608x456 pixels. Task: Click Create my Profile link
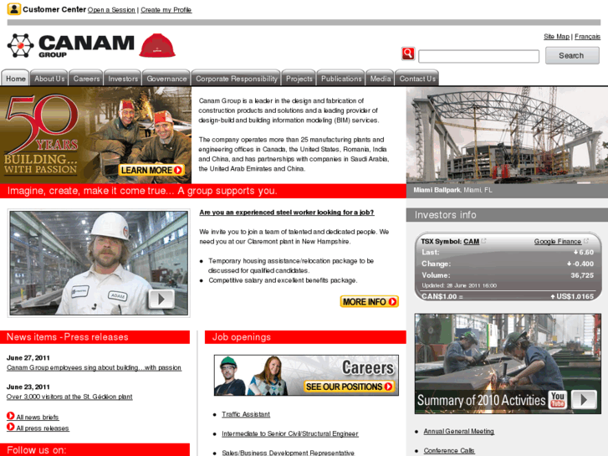click(x=166, y=10)
